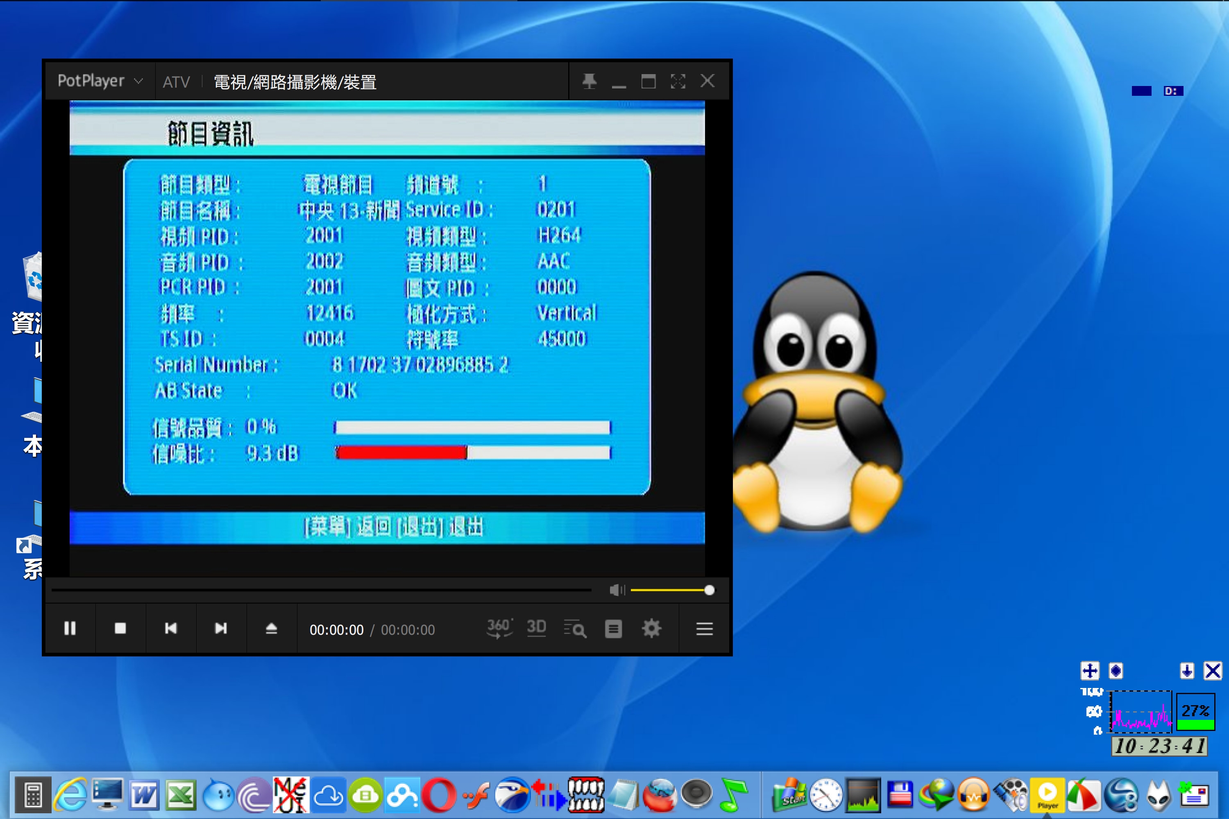Close the CPU monitor widget
This screenshot has height=819, width=1229.
click(1213, 671)
